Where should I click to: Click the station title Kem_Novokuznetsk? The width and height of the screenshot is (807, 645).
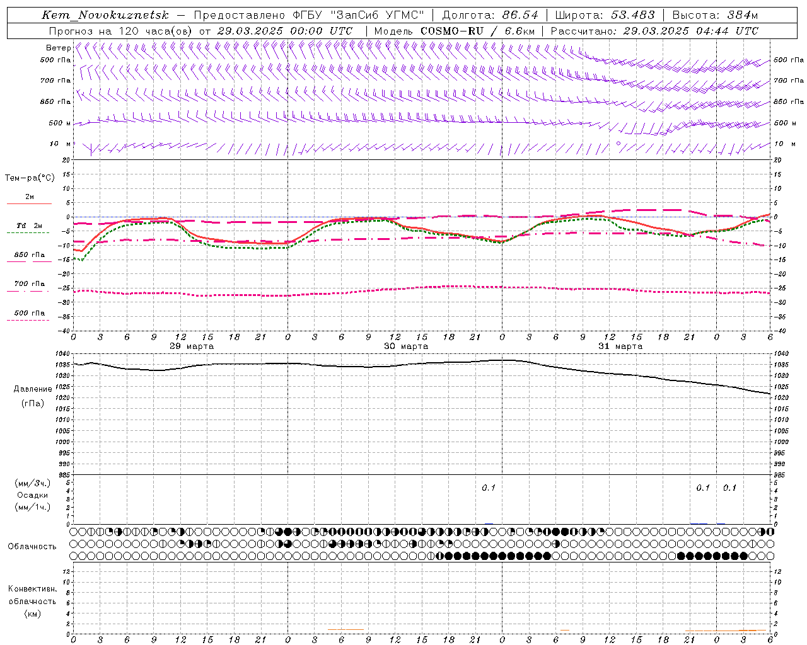click(x=106, y=15)
